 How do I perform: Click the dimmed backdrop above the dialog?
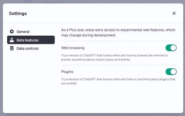[x=92, y=1]
